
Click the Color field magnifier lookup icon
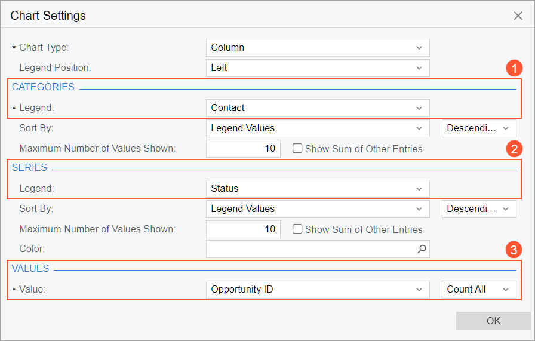pos(422,249)
